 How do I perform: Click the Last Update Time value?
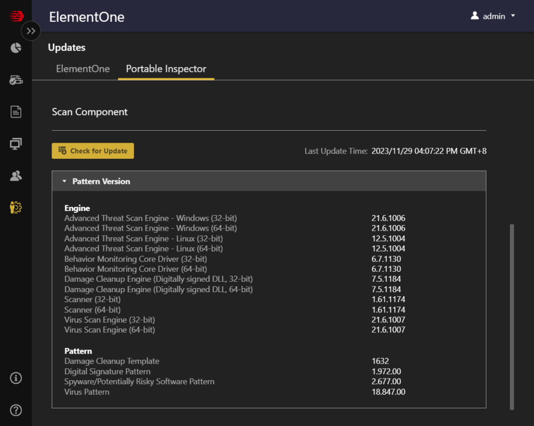[x=430, y=151]
